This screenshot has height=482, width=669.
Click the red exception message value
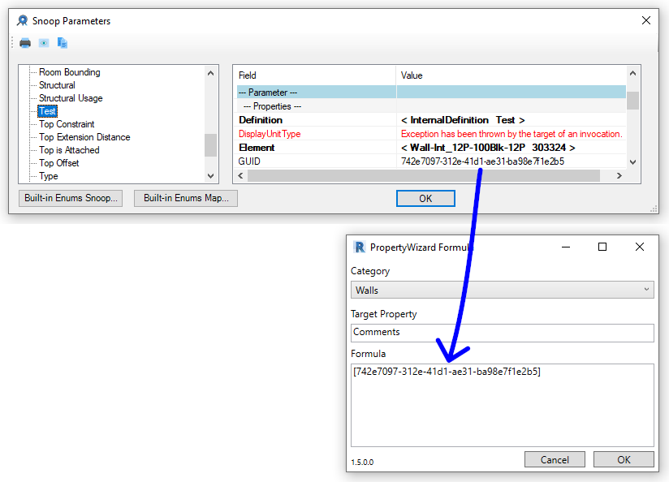click(x=511, y=134)
